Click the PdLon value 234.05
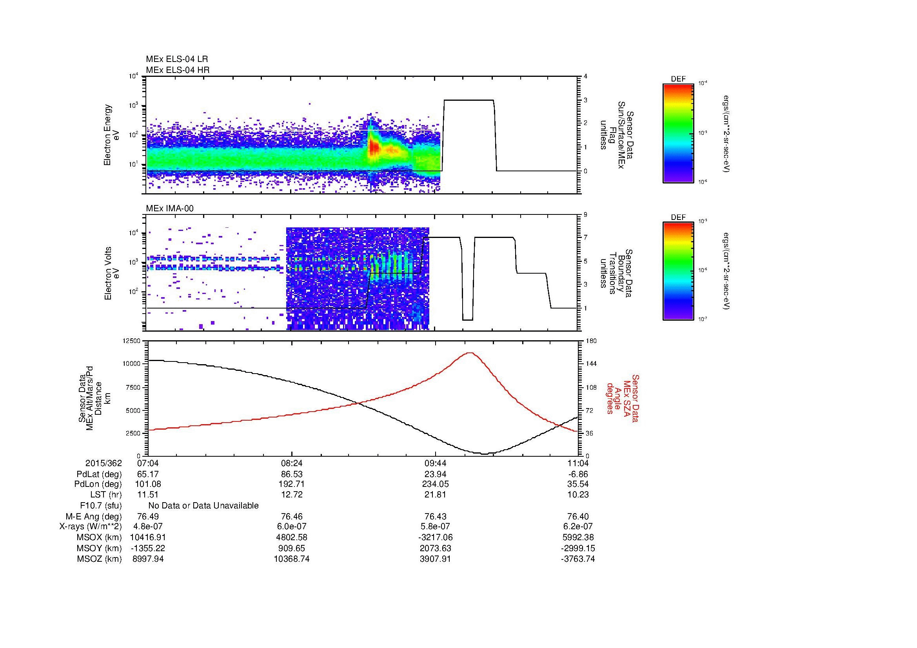 [435, 484]
